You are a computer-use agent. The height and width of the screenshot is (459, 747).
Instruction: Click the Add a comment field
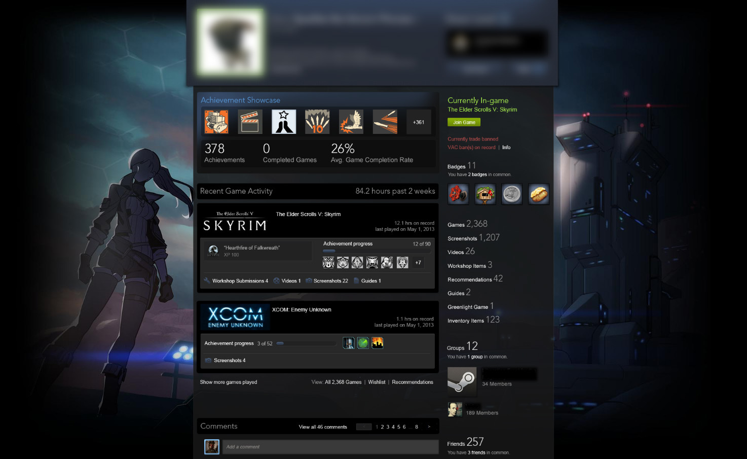tap(331, 447)
